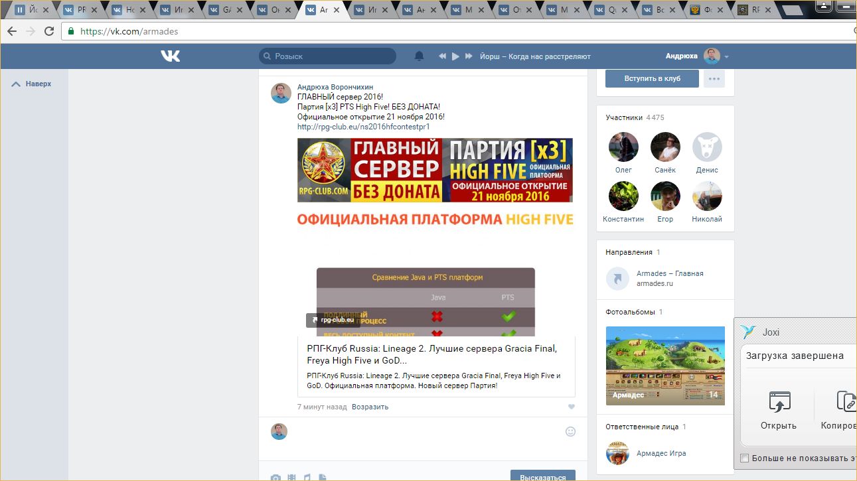Attach audio with the music note icon
Screen dimensions: 857x481
pos(307,478)
